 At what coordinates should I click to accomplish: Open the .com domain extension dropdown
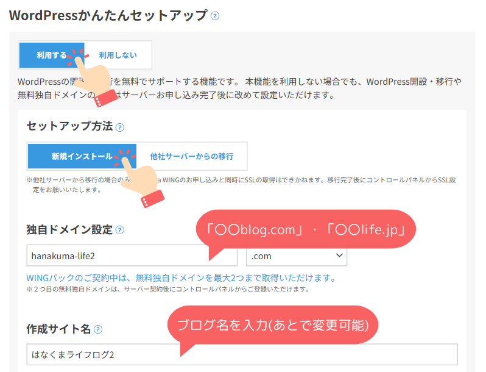[x=297, y=256]
